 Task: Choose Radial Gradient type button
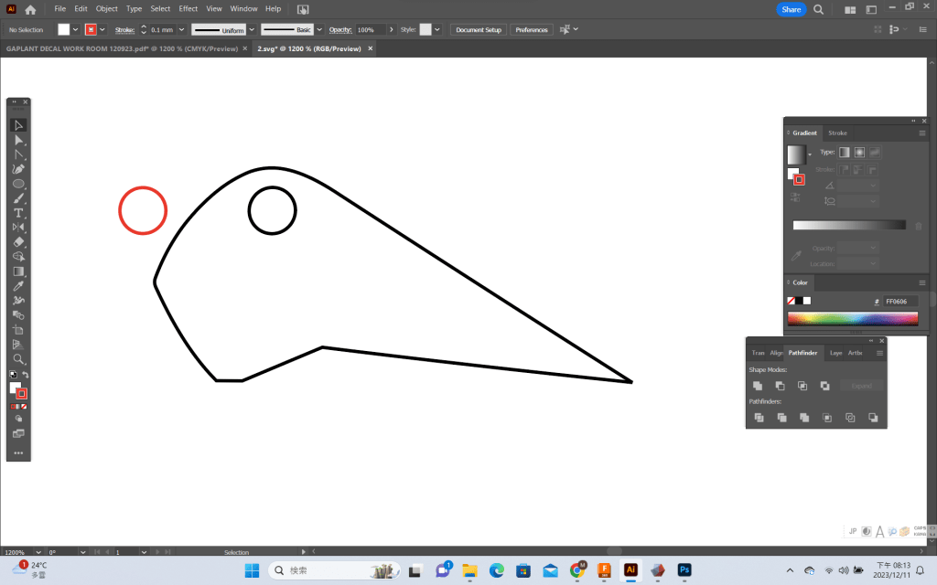859,152
